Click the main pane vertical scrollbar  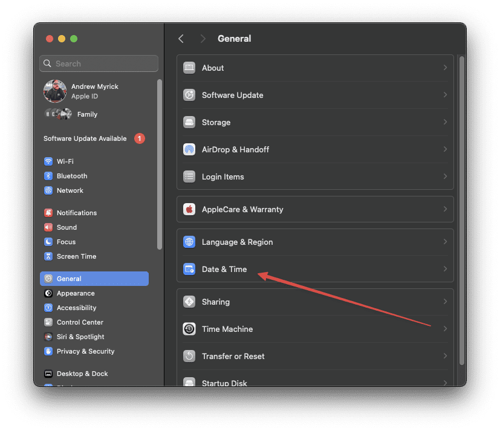coord(462,210)
